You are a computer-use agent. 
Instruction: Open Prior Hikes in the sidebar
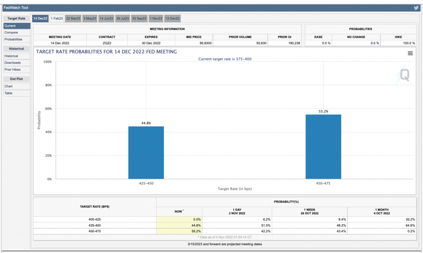coord(17,69)
